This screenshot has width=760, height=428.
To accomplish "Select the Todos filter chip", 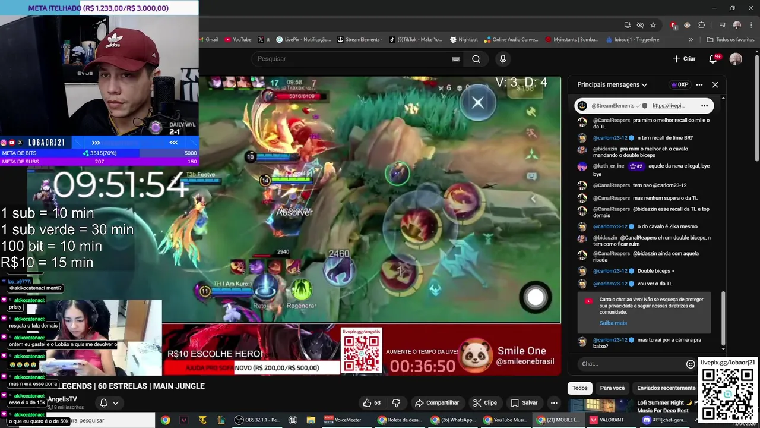I will point(580,388).
